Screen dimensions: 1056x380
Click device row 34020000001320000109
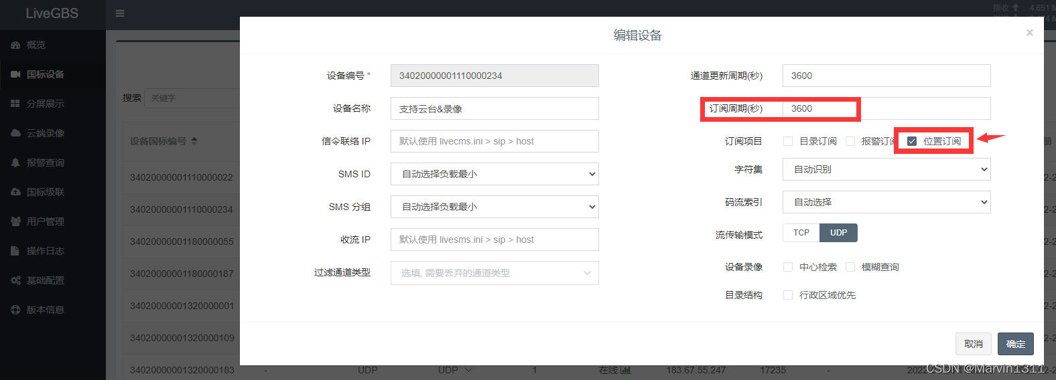pos(182,338)
